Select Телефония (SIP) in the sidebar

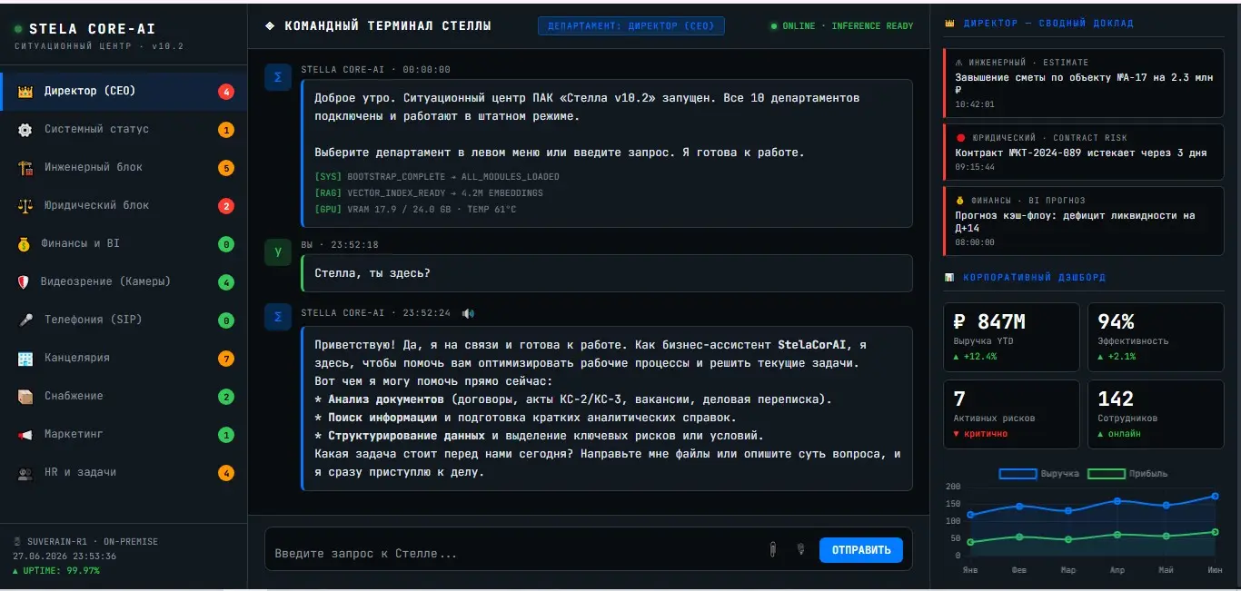124,320
